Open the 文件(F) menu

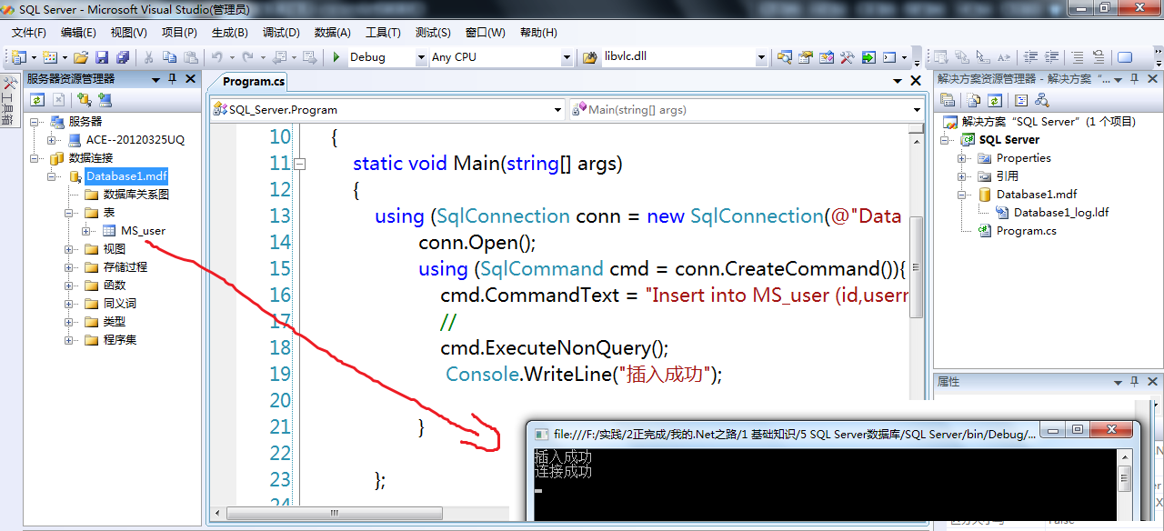coord(29,32)
